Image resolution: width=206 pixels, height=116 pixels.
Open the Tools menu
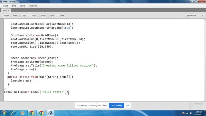pos(22,6)
